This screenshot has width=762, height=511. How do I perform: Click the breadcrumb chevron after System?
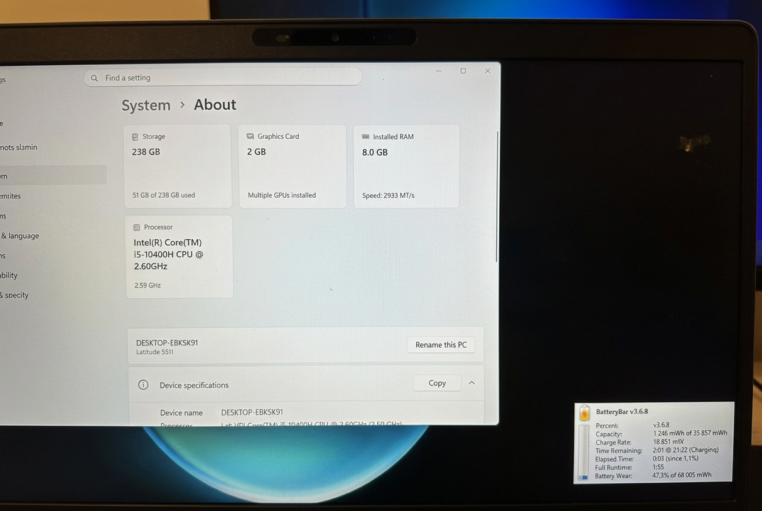[x=183, y=105]
